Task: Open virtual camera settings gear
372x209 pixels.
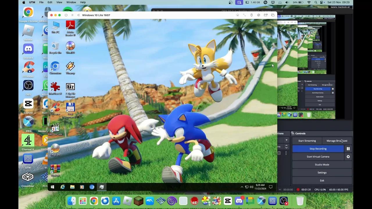Action: click(x=348, y=157)
